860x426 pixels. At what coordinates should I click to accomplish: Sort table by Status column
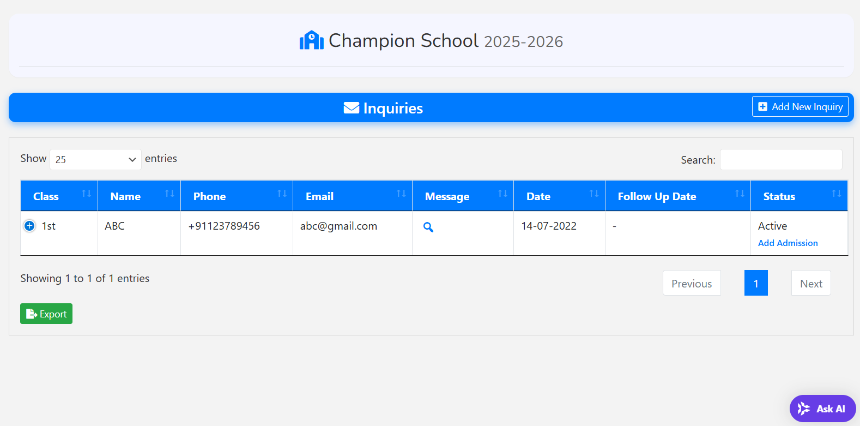click(799, 196)
